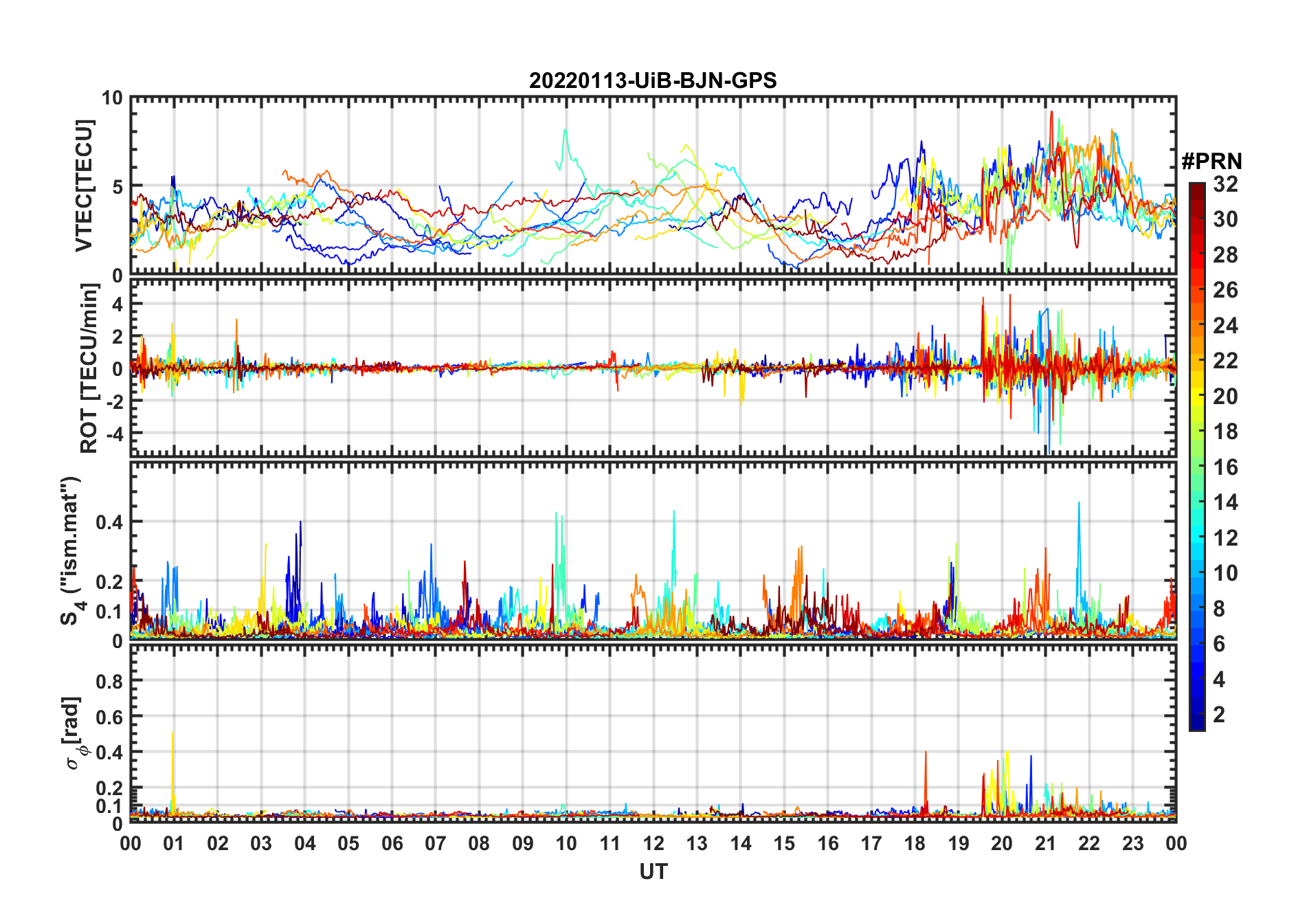Screen dimensions: 1307x914
Task: Click x-axis tick label 11
Action: tap(610, 843)
